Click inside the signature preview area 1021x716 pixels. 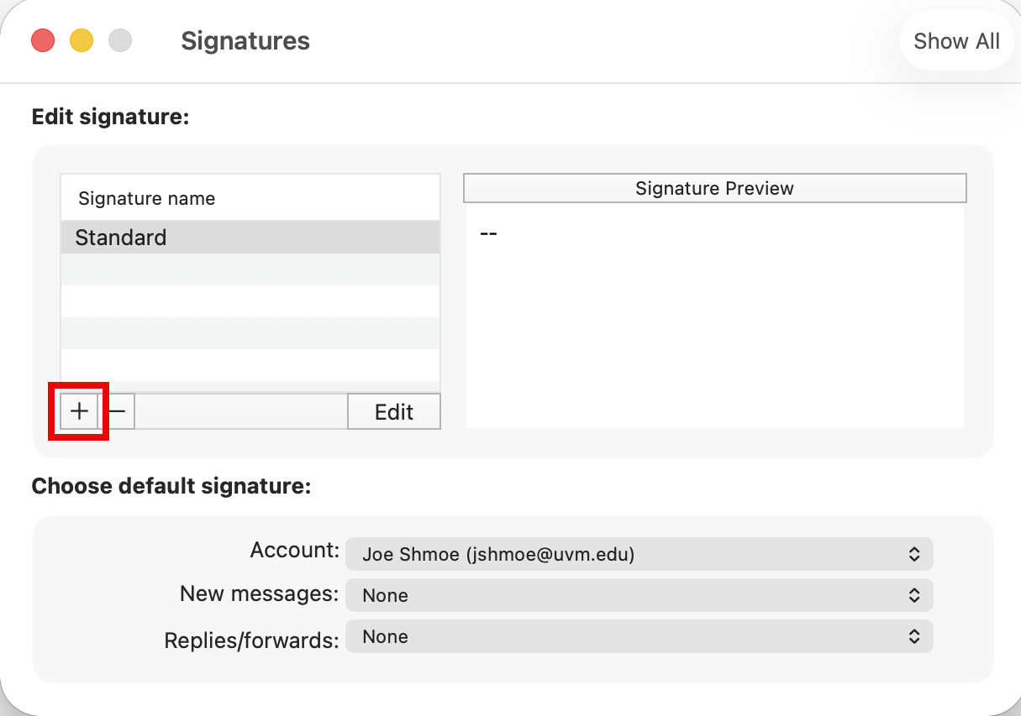pos(714,319)
